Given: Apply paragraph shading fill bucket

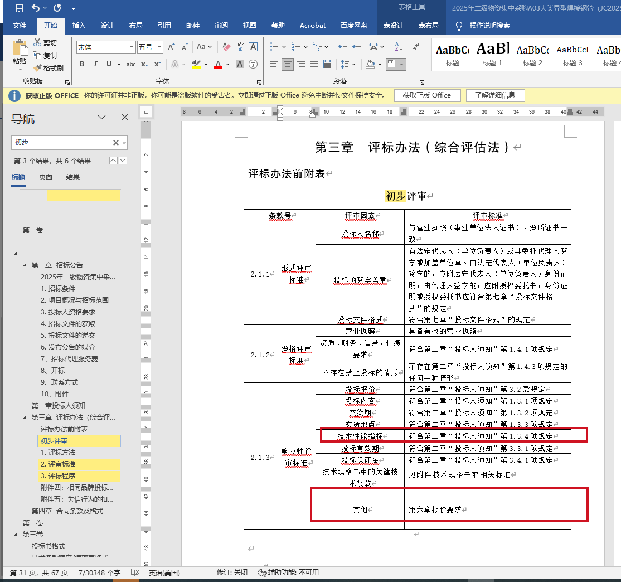Looking at the screenshot, I should (370, 64).
